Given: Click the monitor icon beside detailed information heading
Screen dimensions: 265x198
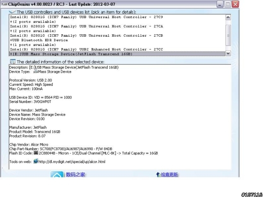Looking at the screenshot, I should (13, 62).
